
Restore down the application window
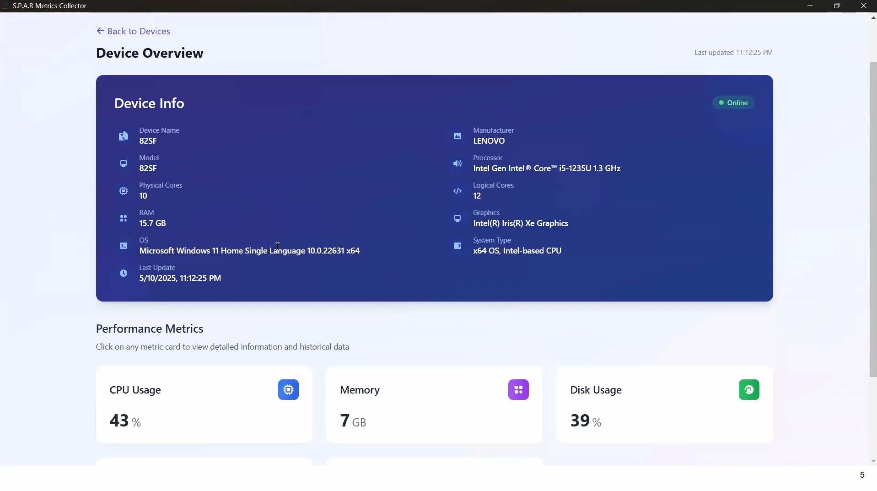click(837, 6)
